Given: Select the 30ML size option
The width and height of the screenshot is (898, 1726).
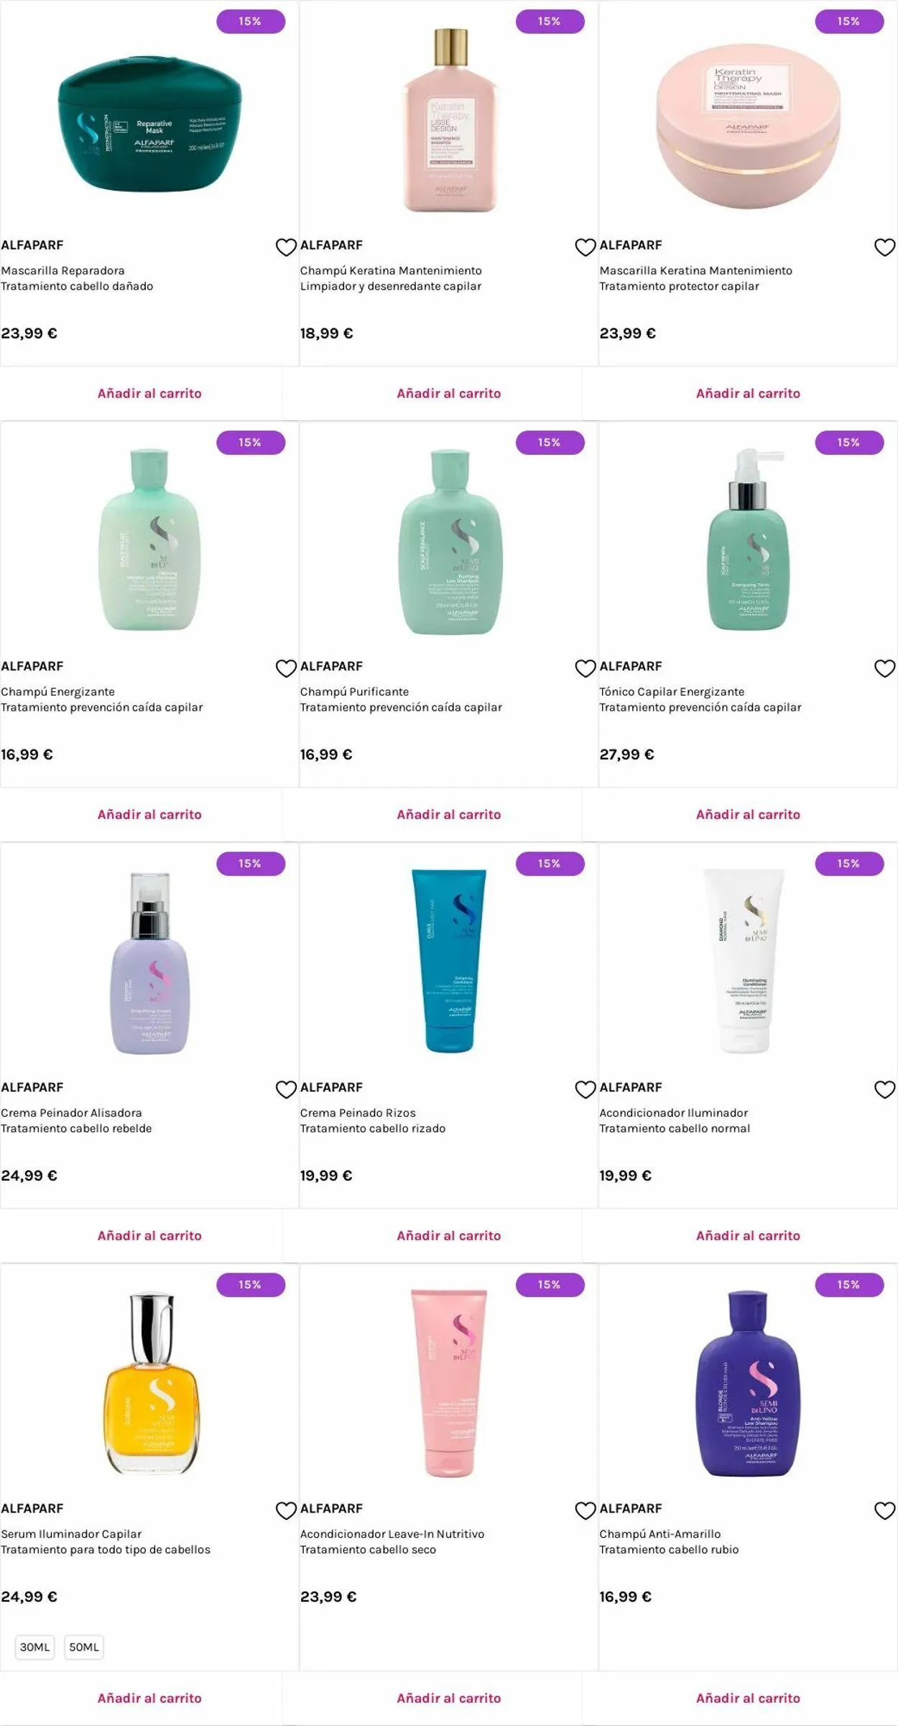Looking at the screenshot, I should tap(34, 1647).
